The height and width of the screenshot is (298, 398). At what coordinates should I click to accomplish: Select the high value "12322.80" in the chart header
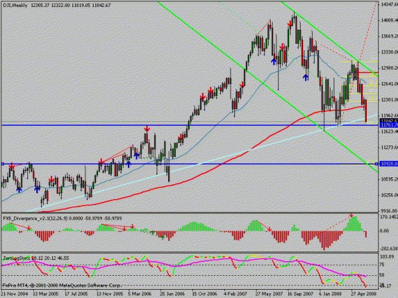click(x=60, y=5)
